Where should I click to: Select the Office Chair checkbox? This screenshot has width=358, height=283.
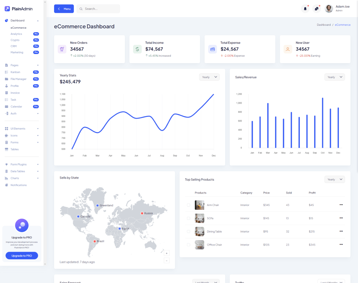click(188, 245)
